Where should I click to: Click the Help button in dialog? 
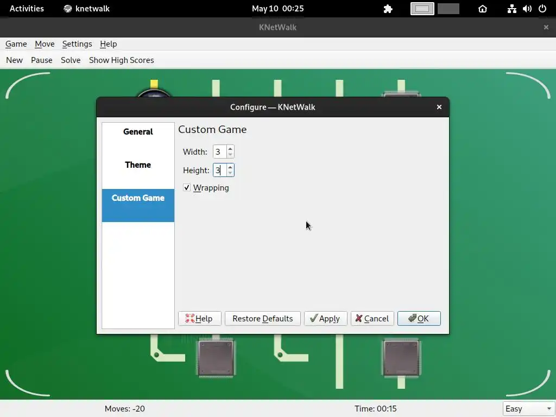tap(200, 318)
